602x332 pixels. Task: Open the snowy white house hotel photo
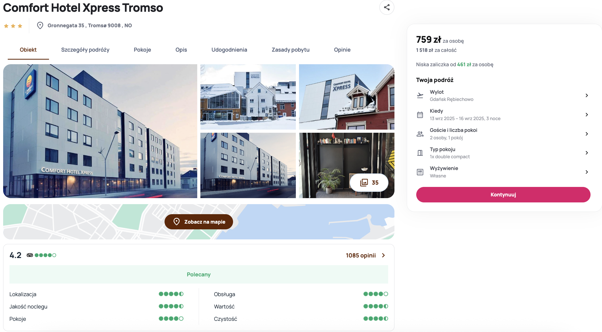pos(248,97)
